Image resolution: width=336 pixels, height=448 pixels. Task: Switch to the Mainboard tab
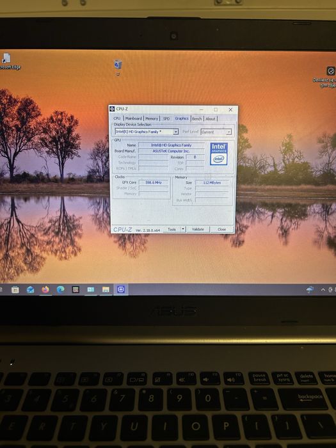click(x=133, y=118)
